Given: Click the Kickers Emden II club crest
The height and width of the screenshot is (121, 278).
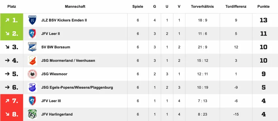Looking at the screenshot, I should pos(32,20).
